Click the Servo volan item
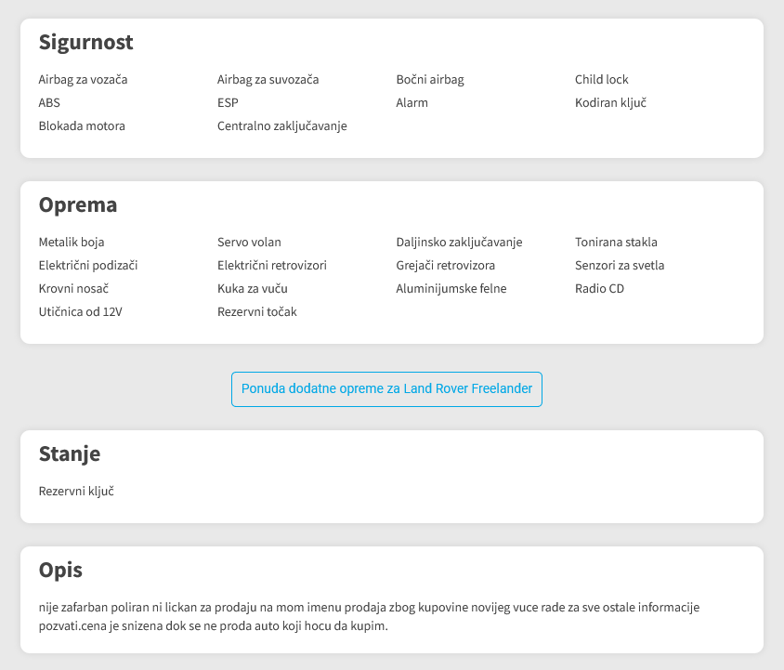The width and height of the screenshot is (784, 670). 249,243
